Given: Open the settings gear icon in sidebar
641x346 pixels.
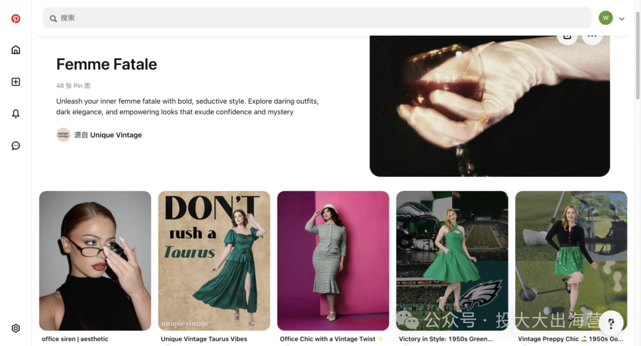Looking at the screenshot, I should pyautogui.click(x=16, y=328).
